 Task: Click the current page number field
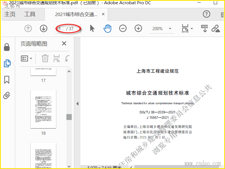pyautogui.click(x=60, y=29)
